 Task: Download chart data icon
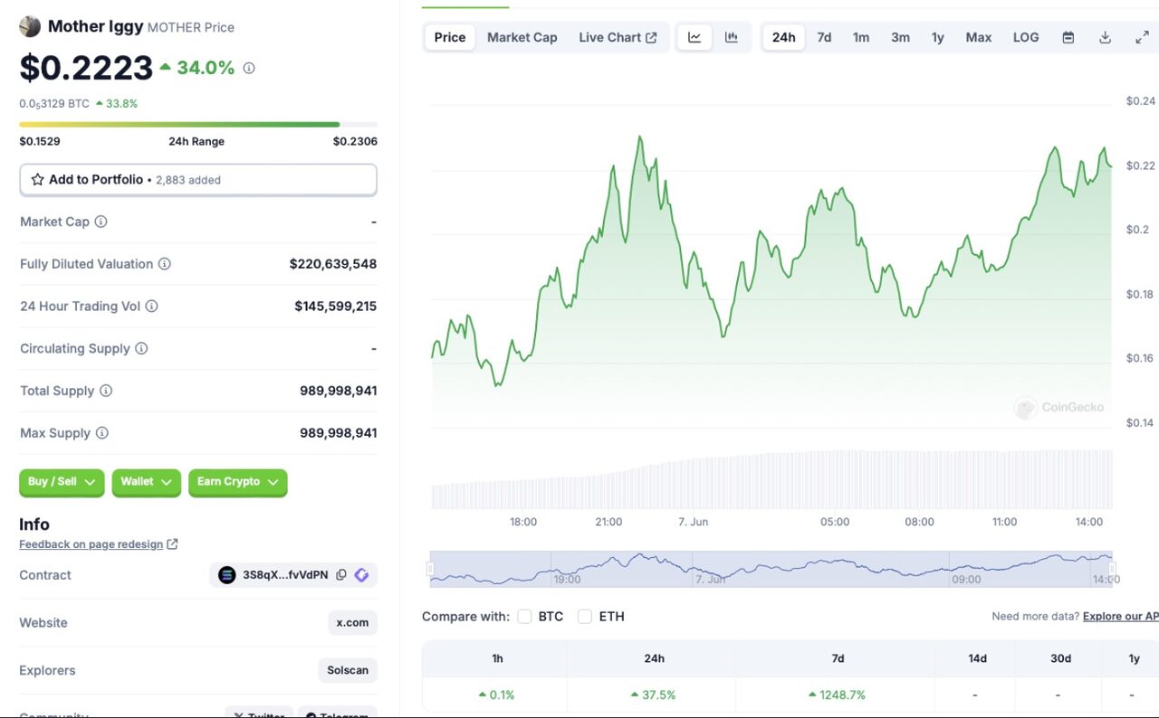1105,37
